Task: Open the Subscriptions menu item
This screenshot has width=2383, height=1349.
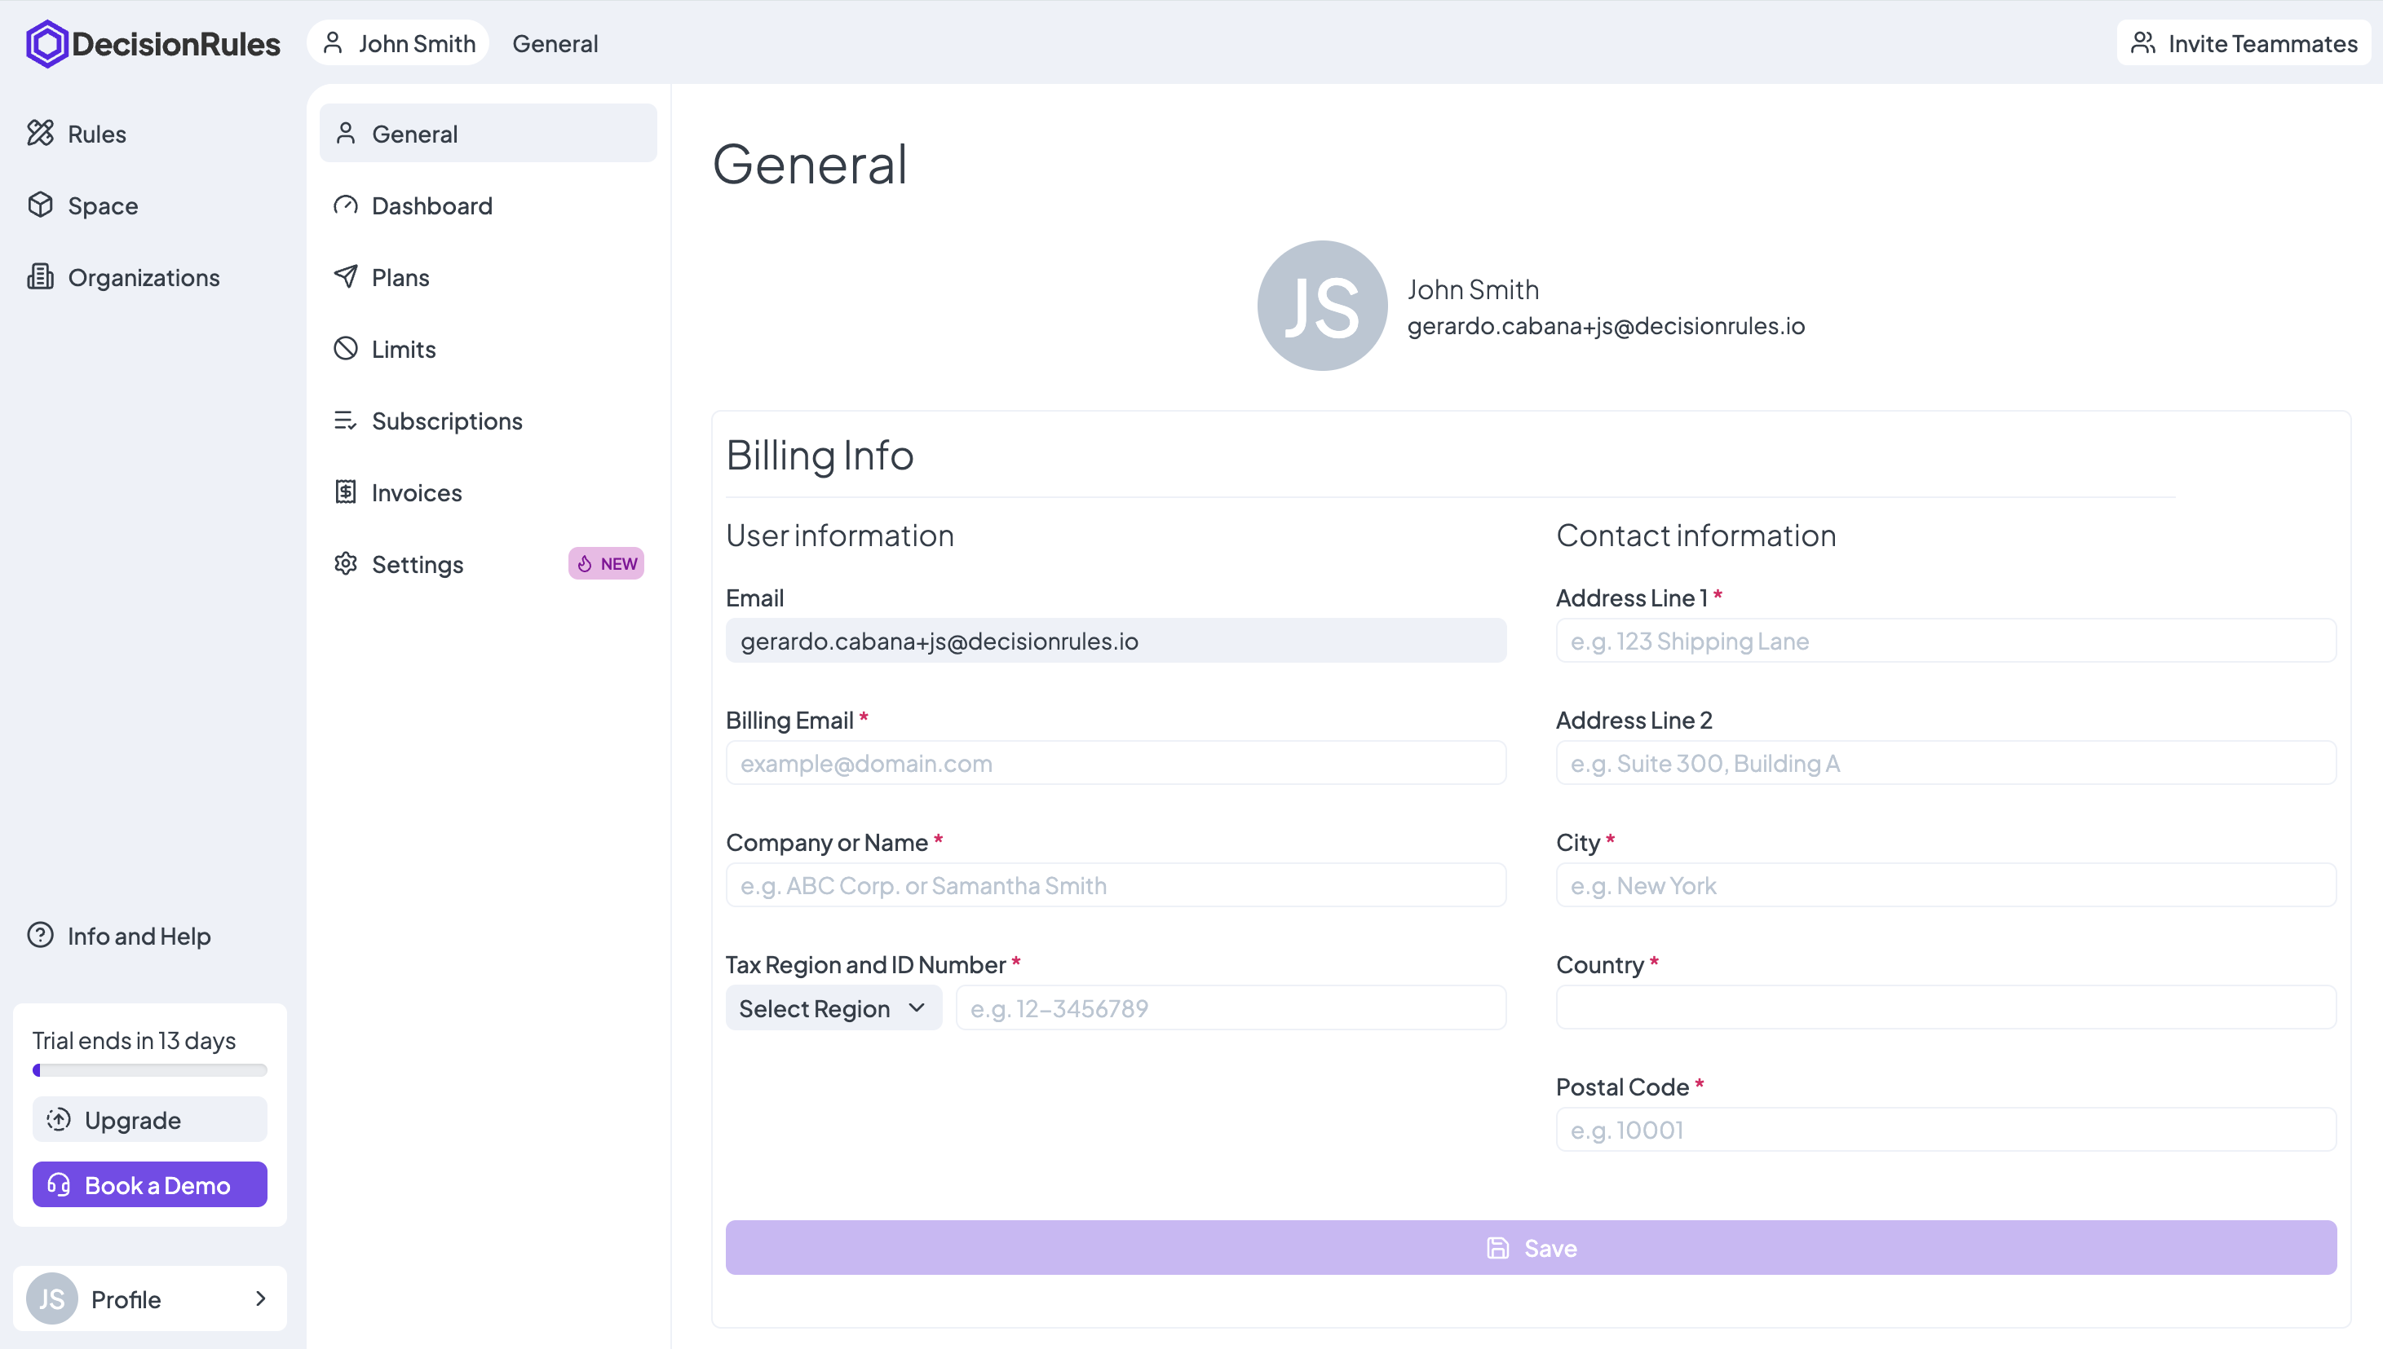Action: [x=447, y=421]
